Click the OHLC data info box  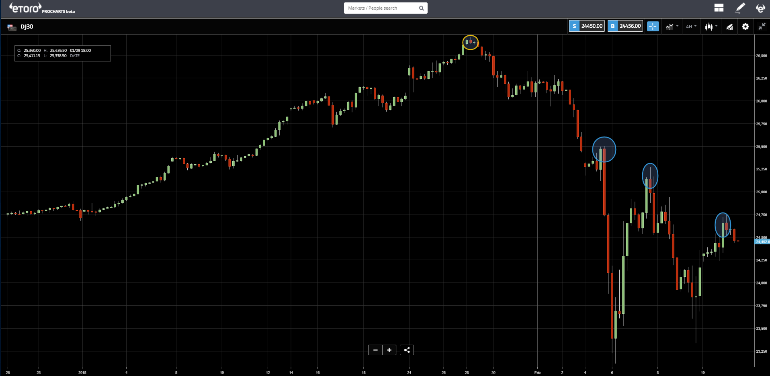click(x=63, y=53)
